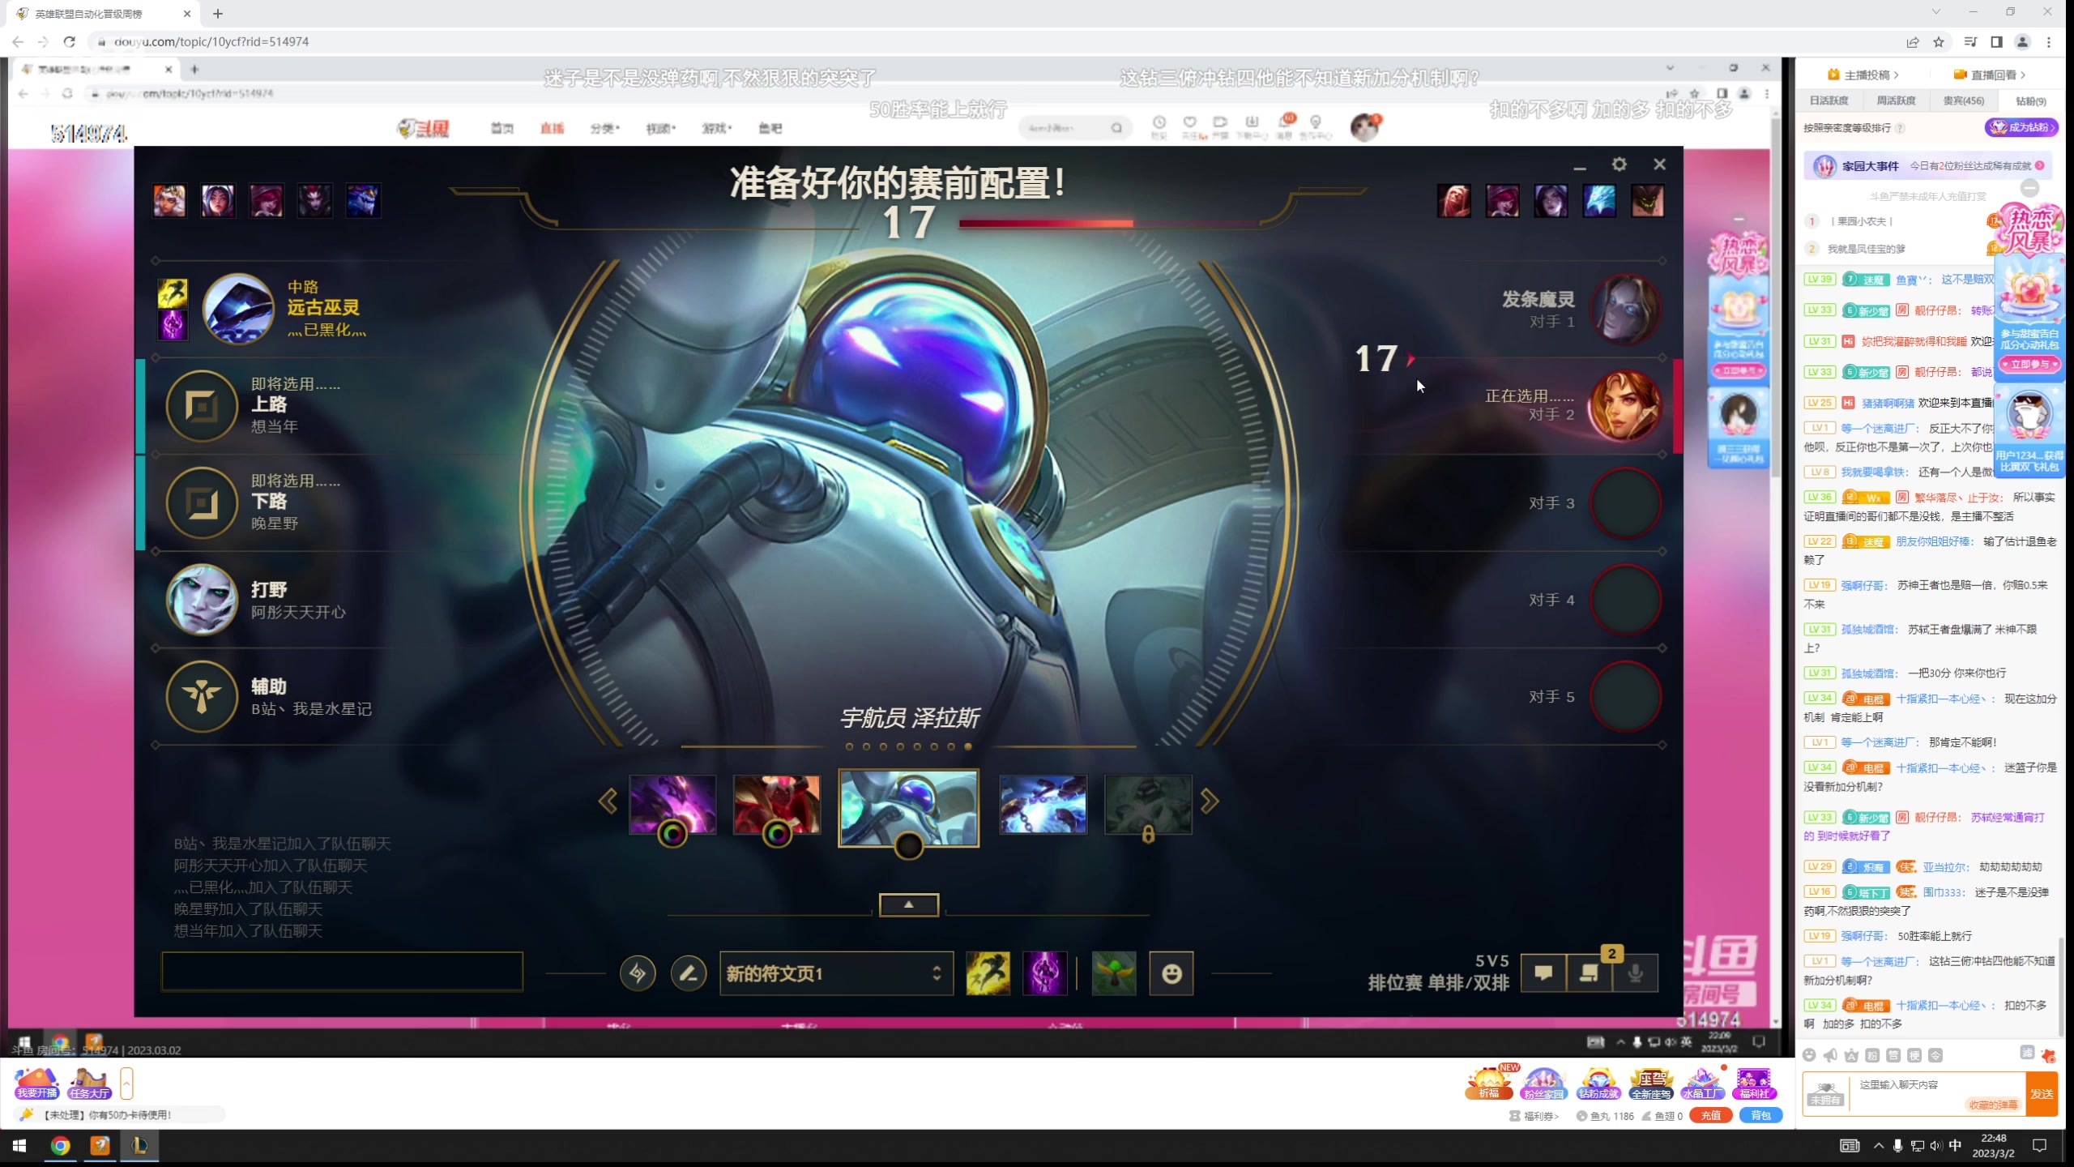This screenshot has height=1167, width=2074.
Task: Click the Chrome icon in Windows taskbar
Action: 60,1145
